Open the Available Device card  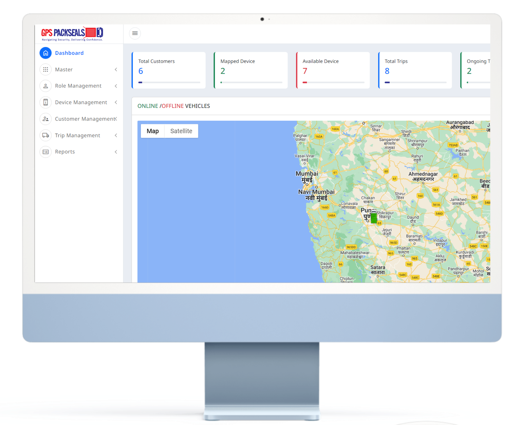(x=333, y=70)
